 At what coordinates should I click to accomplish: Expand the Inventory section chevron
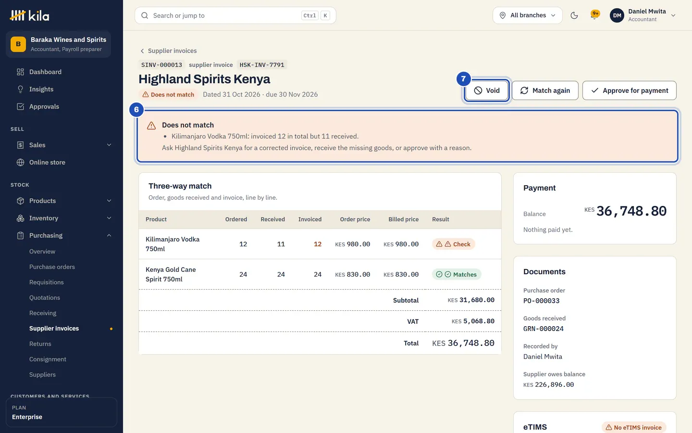coord(109,218)
